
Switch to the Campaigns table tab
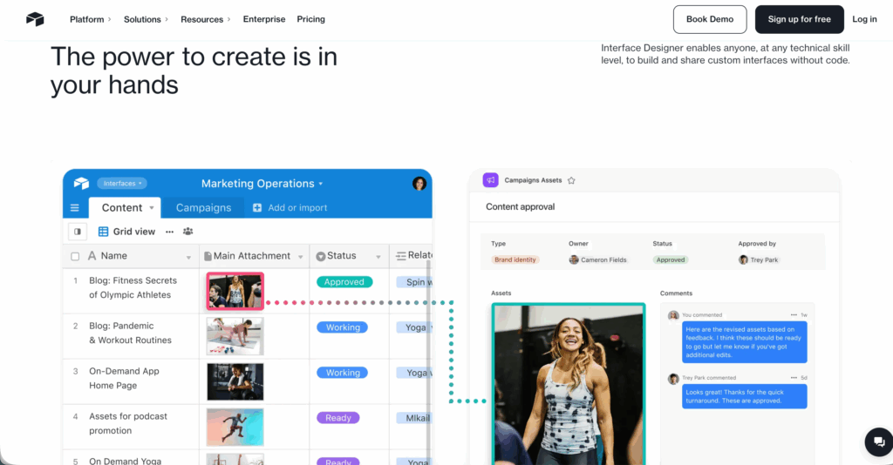(x=203, y=208)
